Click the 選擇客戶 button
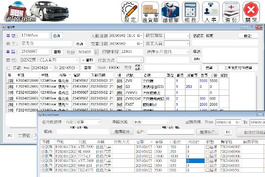Image resolution: width=265 pixels, height=177 pixels. (x=207, y=132)
